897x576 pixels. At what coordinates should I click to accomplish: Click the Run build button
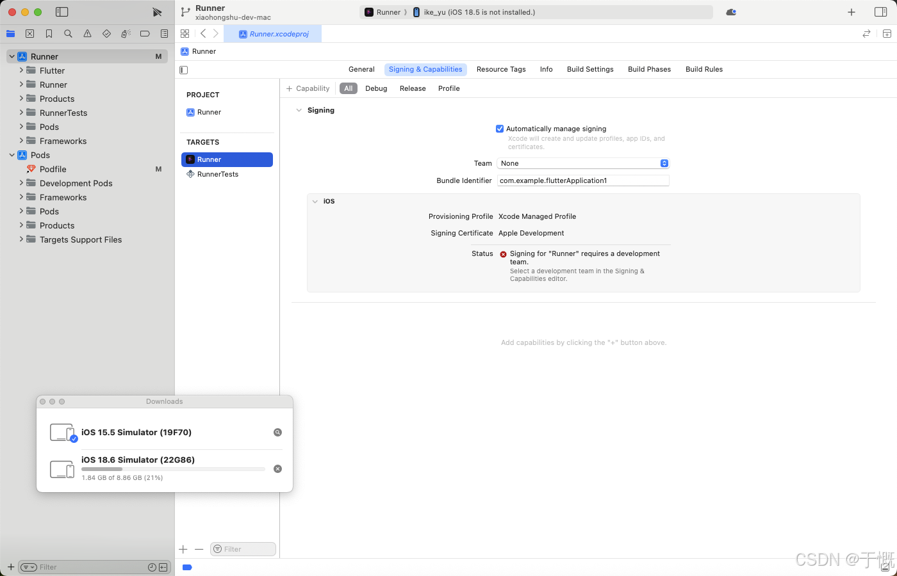(157, 12)
